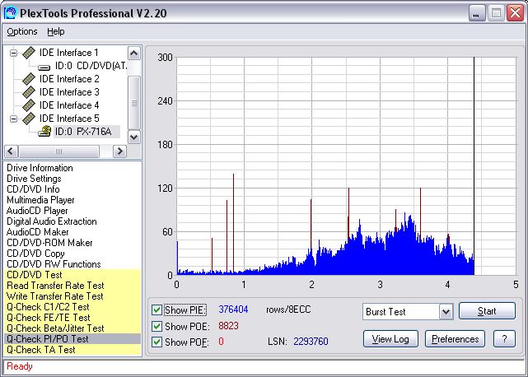Click the tree's vertical scrollbar thumb
Viewport: 528px width, 377px height.
(134, 103)
